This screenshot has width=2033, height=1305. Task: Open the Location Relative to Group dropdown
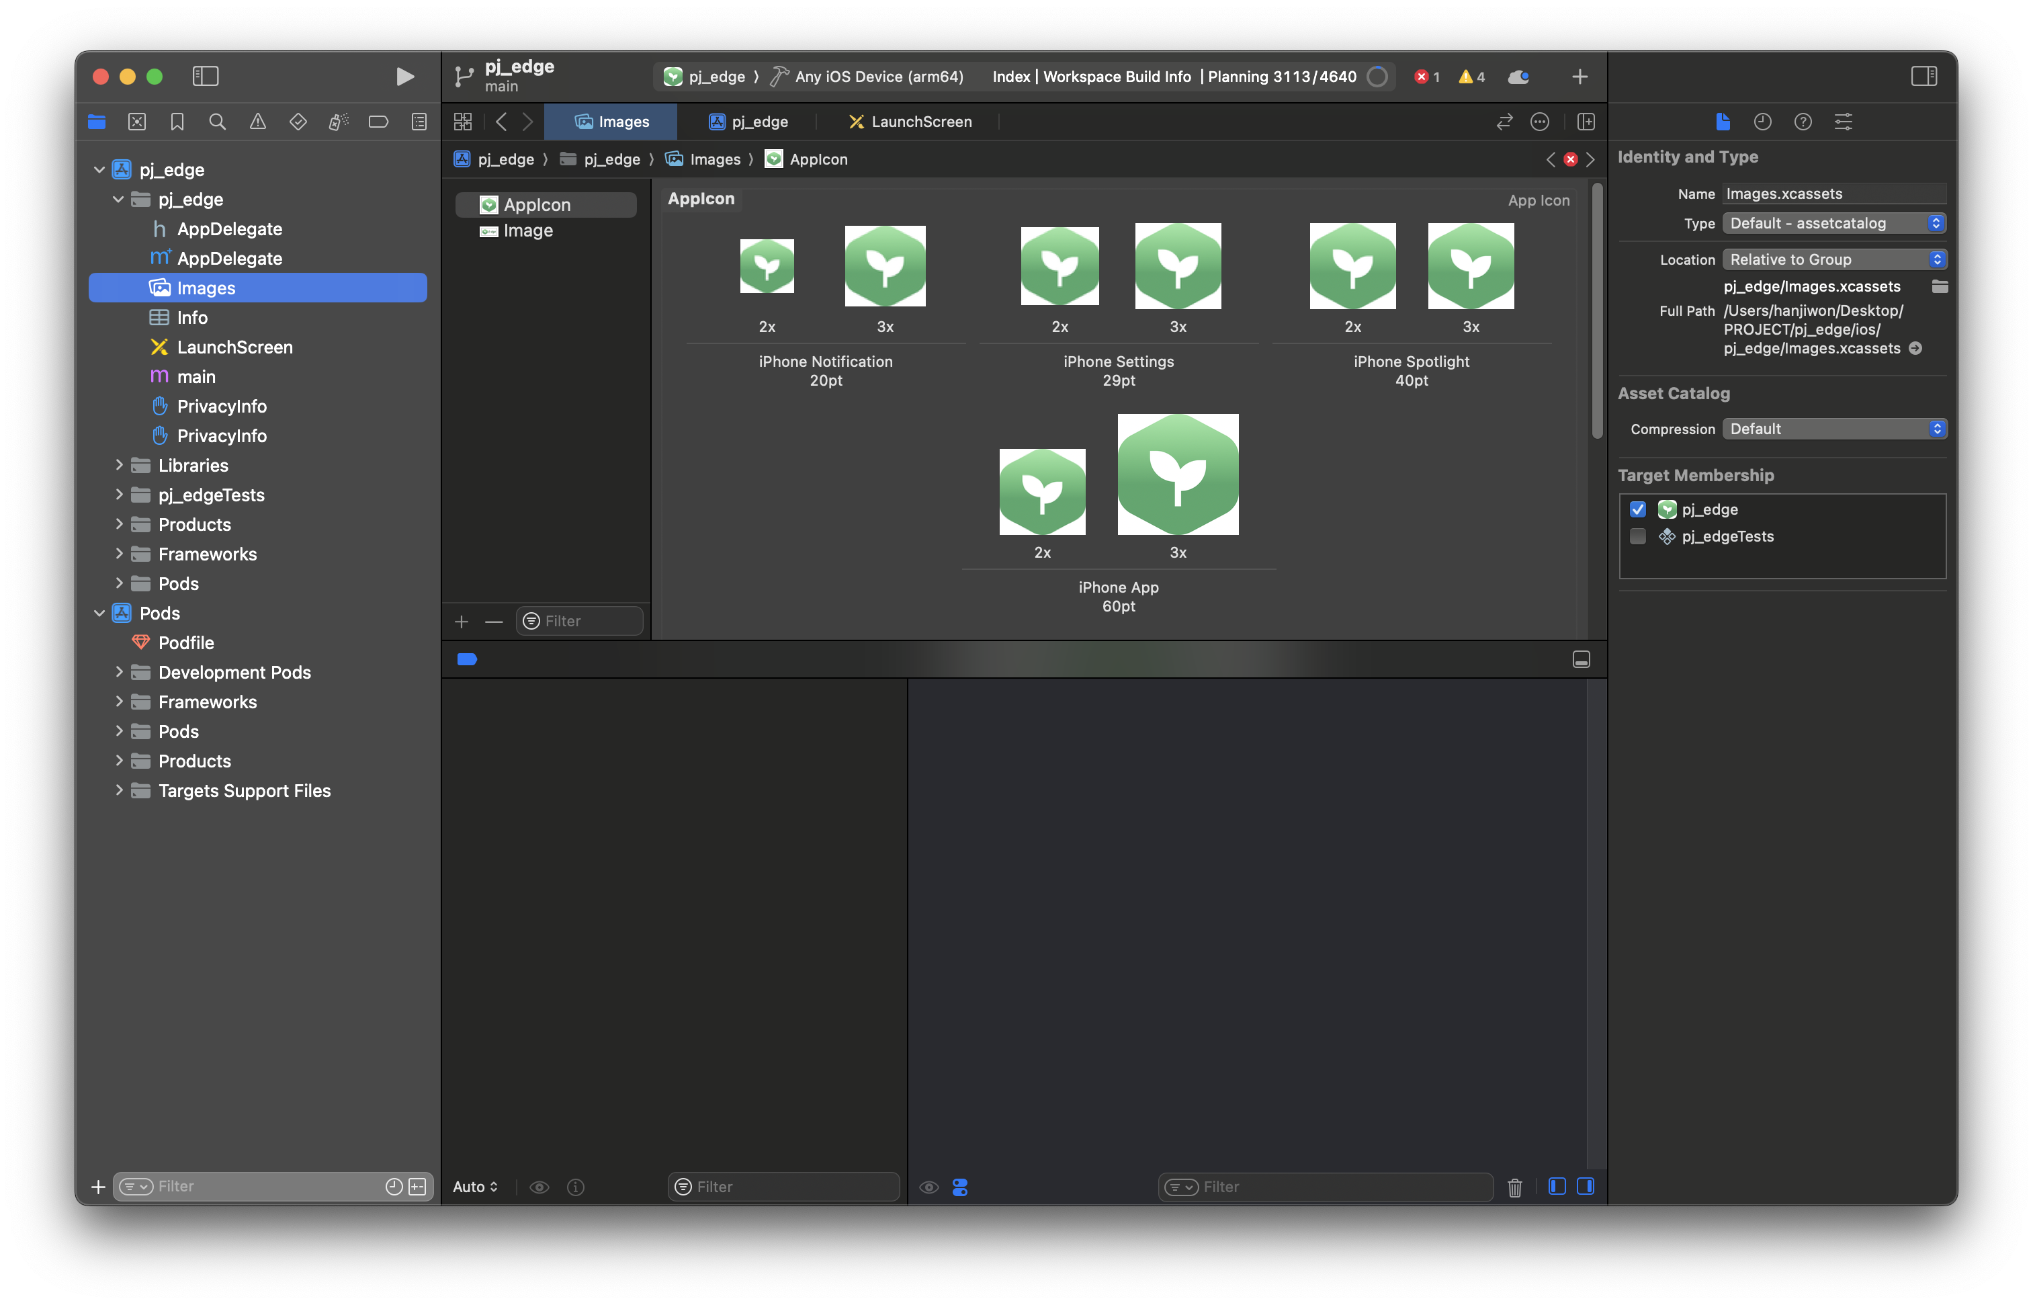[x=1834, y=259]
